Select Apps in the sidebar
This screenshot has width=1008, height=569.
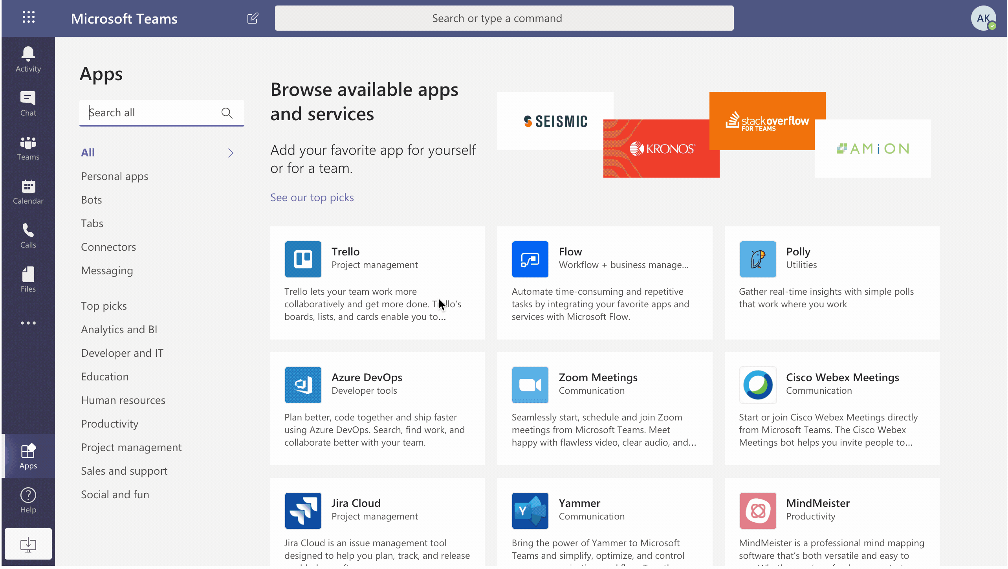(x=28, y=456)
